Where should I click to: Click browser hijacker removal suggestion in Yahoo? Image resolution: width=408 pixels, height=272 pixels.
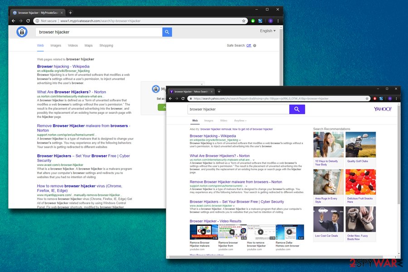click(216, 129)
